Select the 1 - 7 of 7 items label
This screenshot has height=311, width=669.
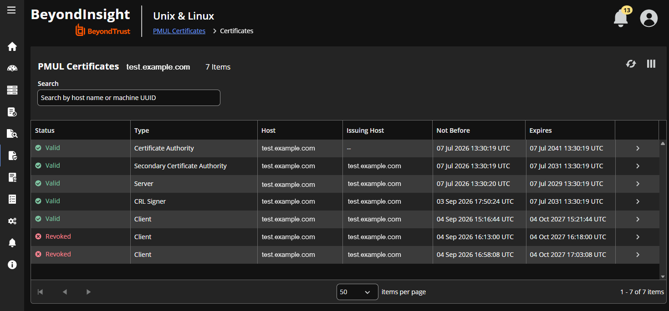pyautogui.click(x=642, y=292)
